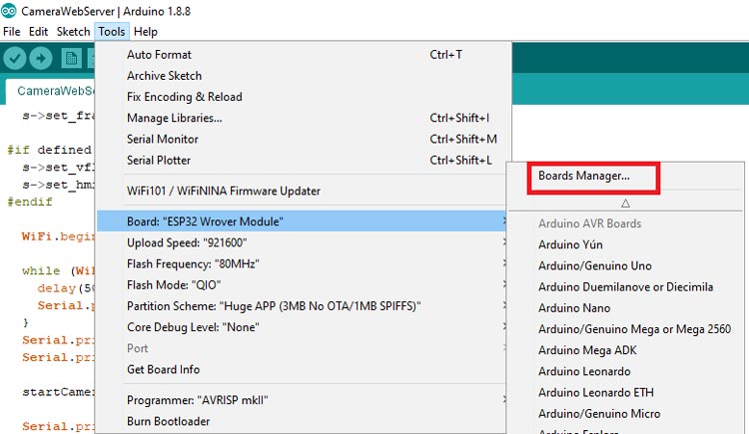
Task: Expand Upload Speed: "921600" submenu
Action: (302, 242)
